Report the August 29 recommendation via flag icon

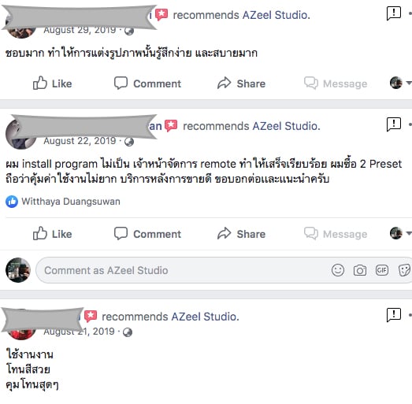394,13
